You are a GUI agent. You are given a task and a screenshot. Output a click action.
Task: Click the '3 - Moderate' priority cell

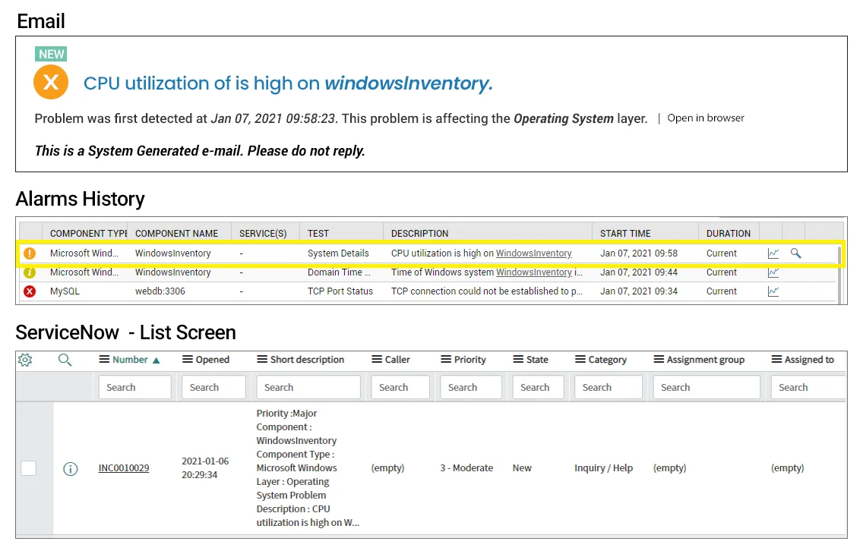(x=466, y=468)
